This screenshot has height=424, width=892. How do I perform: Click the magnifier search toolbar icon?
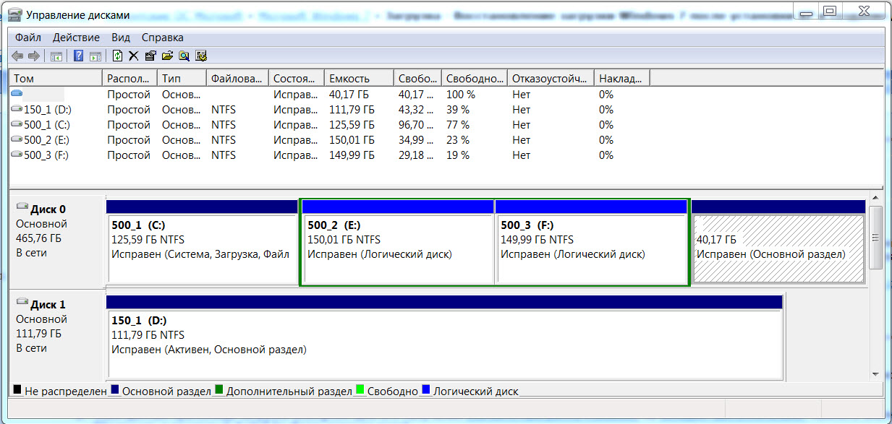(184, 56)
